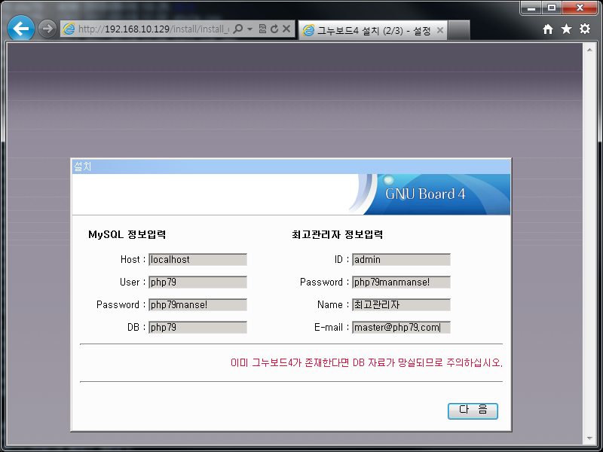This screenshot has height=452, width=603.
Task: Click the '설치' title bar text
Action: coord(83,166)
